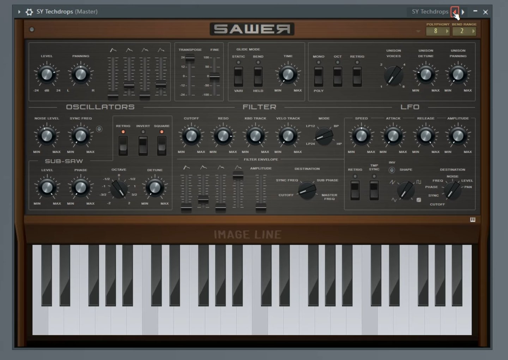Click the Unison Voices selector knob
Viewport: 508px width, 360px height.
tap(393, 75)
